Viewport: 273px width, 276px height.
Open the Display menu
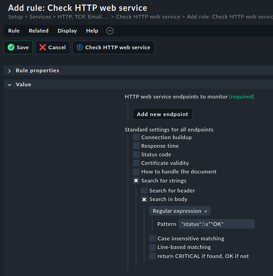[67, 31]
